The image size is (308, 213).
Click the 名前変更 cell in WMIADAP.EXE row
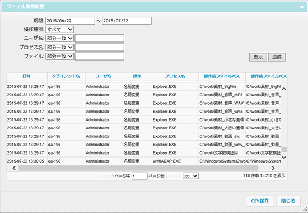coord(137,161)
